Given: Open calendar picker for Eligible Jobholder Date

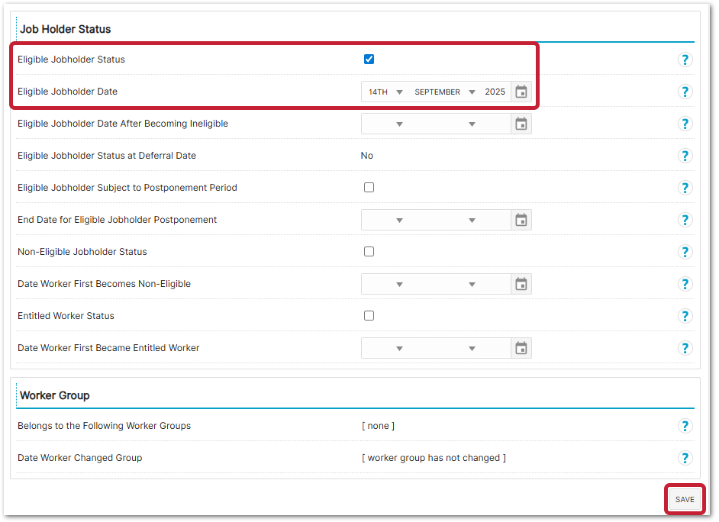Looking at the screenshot, I should coord(521,92).
